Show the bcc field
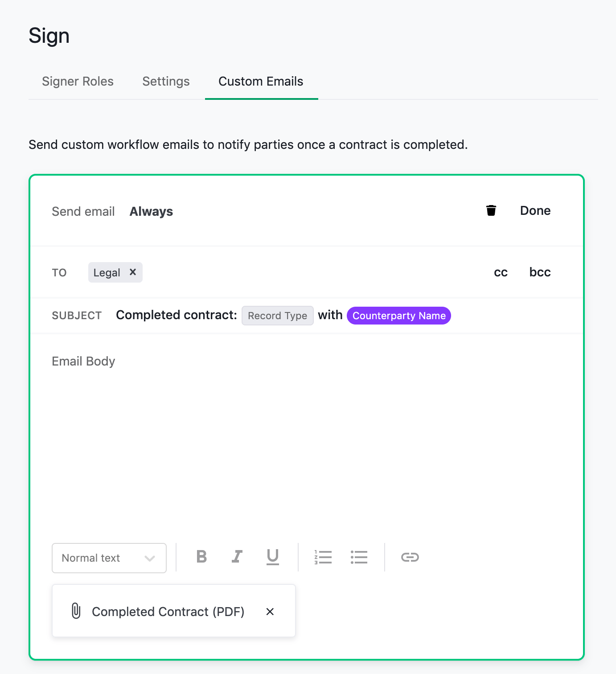This screenshot has width=616, height=674. (539, 272)
